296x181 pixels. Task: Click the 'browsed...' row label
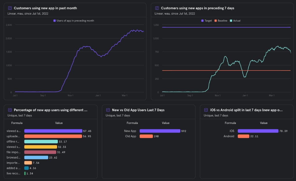(x=13, y=157)
